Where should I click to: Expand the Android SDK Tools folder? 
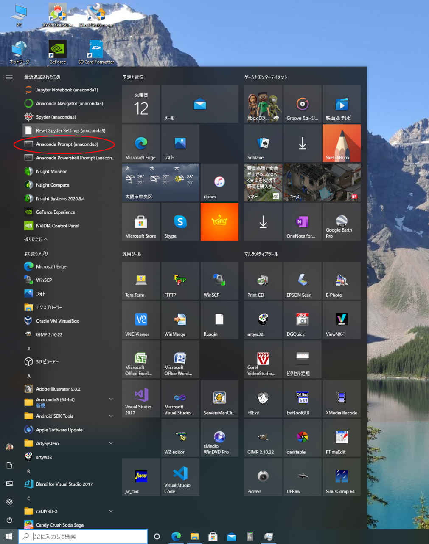[x=69, y=416]
